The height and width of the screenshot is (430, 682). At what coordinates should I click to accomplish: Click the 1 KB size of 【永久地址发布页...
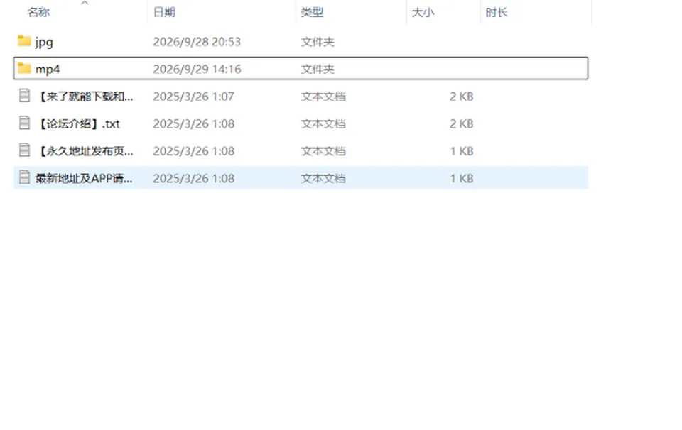coord(462,151)
